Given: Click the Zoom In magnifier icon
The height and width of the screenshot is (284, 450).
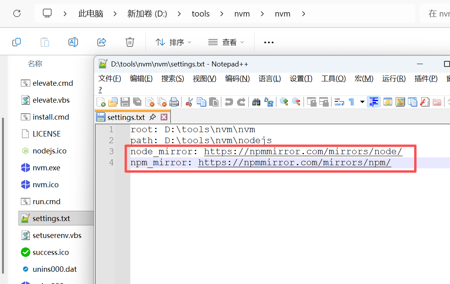Looking at the screenshot, I should pyautogui.click(x=284, y=102).
